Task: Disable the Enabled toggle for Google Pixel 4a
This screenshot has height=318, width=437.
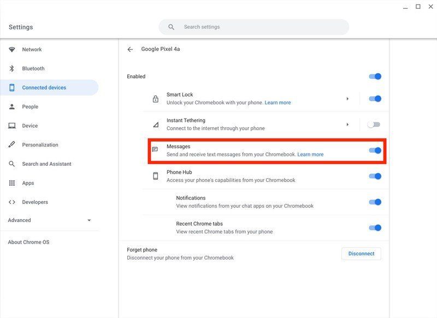Action: tap(375, 76)
